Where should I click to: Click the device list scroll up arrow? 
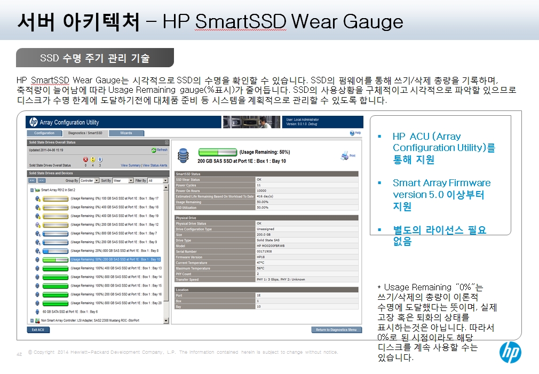166,188
